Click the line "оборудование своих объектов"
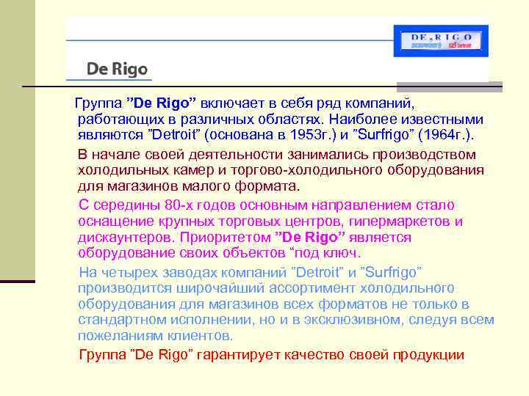This screenshot has height=396, width=529. click(x=219, y=253)
